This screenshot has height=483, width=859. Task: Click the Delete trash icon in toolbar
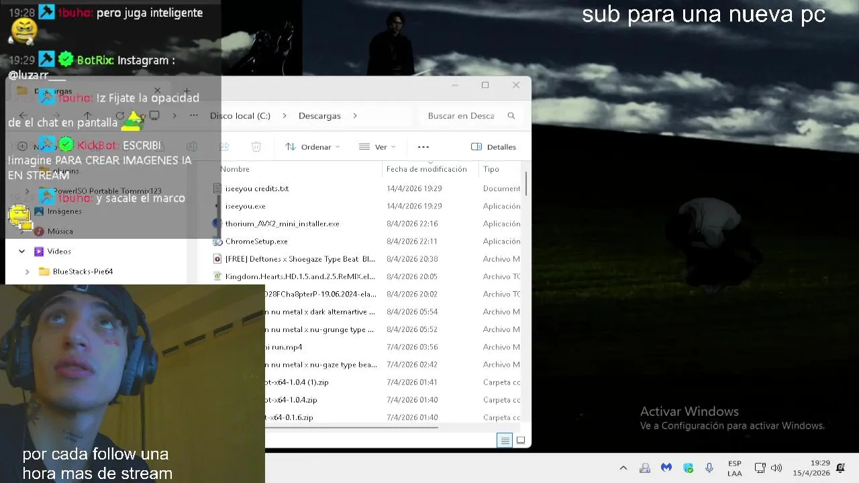point(256,147)
